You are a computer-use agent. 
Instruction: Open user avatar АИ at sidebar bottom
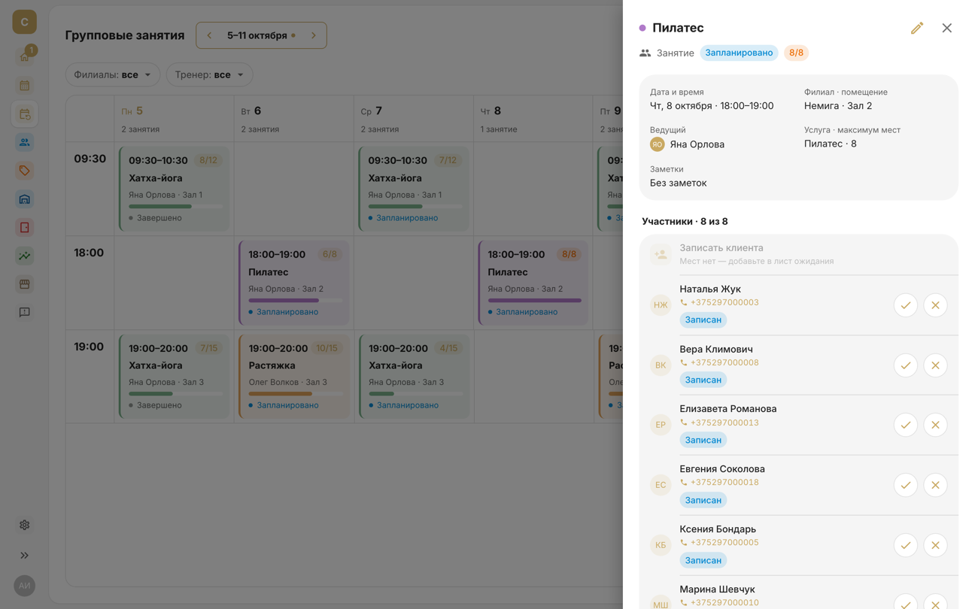[x=24, y=585]
